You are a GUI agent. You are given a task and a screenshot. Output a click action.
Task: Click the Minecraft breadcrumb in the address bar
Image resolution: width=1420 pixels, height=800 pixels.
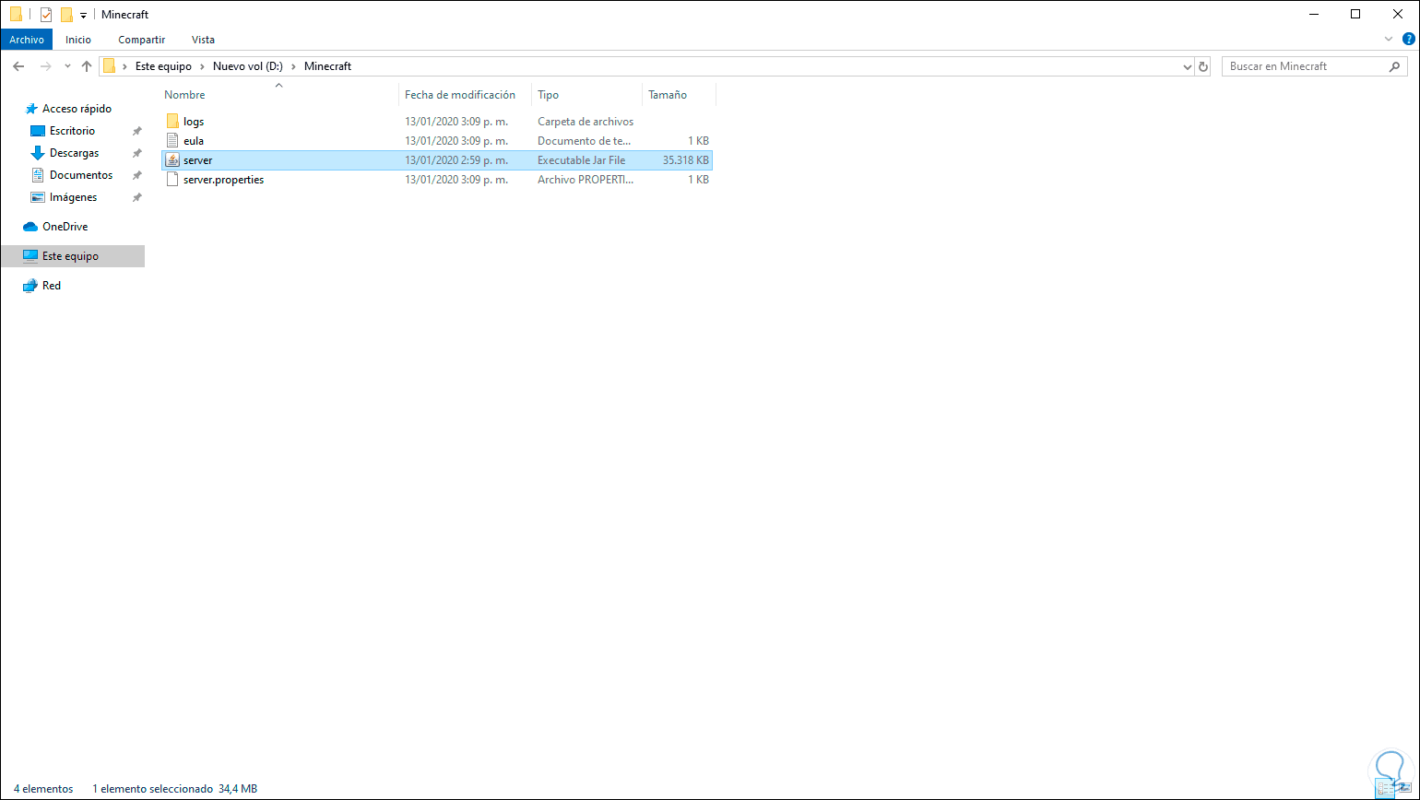[327, 66]
